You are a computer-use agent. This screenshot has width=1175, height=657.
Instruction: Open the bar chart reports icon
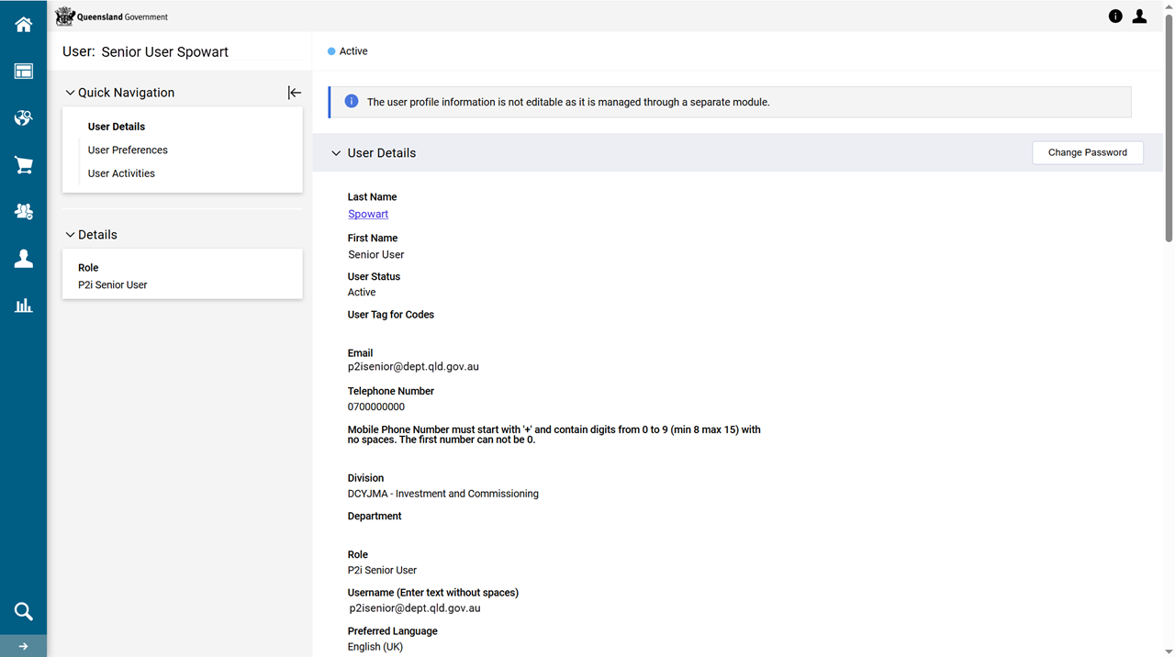(23, 306)
